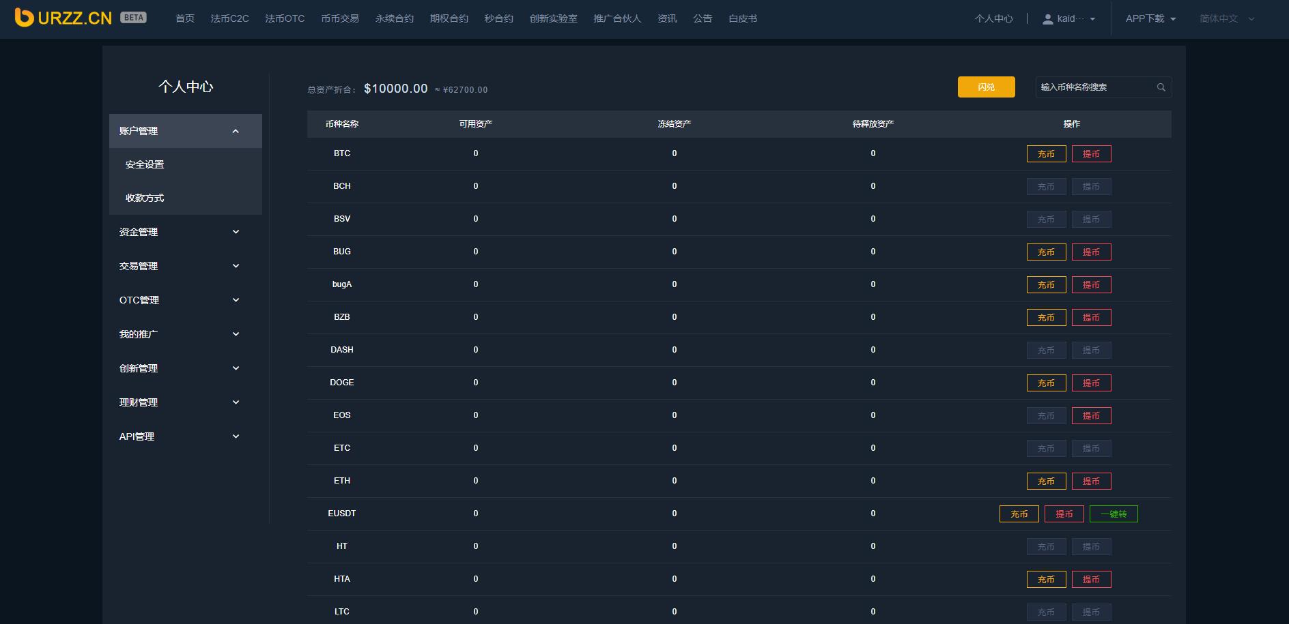Click the coin name search input field
Viewport: 1289px width, 624px height.
tap(1095, 87)
